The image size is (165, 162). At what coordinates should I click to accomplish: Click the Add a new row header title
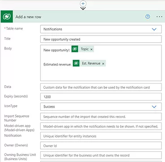pos(28,17)
